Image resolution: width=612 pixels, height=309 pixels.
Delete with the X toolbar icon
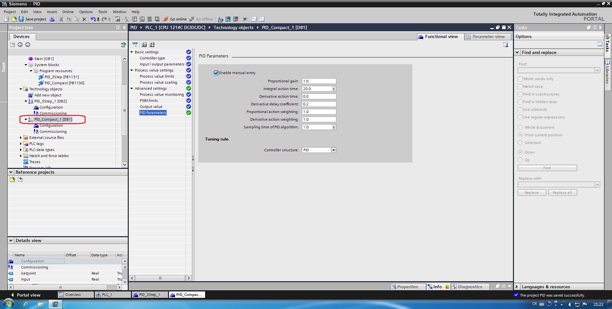point(84,19)
